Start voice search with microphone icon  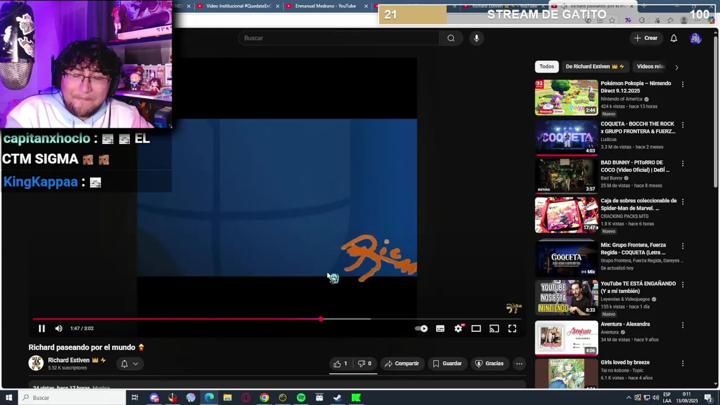point(476,38)
